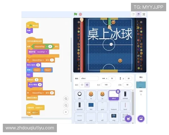Click the code workspace horizontal scrollbar
This screenshot has height=135, width=169.
coord(27,117)
